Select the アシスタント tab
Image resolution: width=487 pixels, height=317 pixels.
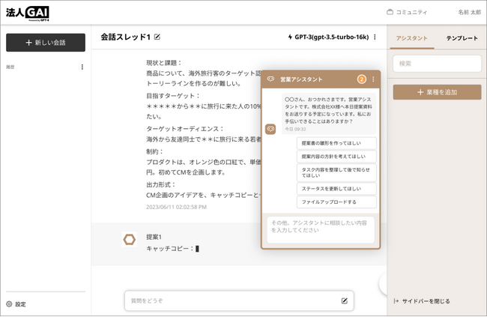click(x=411, y=37)
